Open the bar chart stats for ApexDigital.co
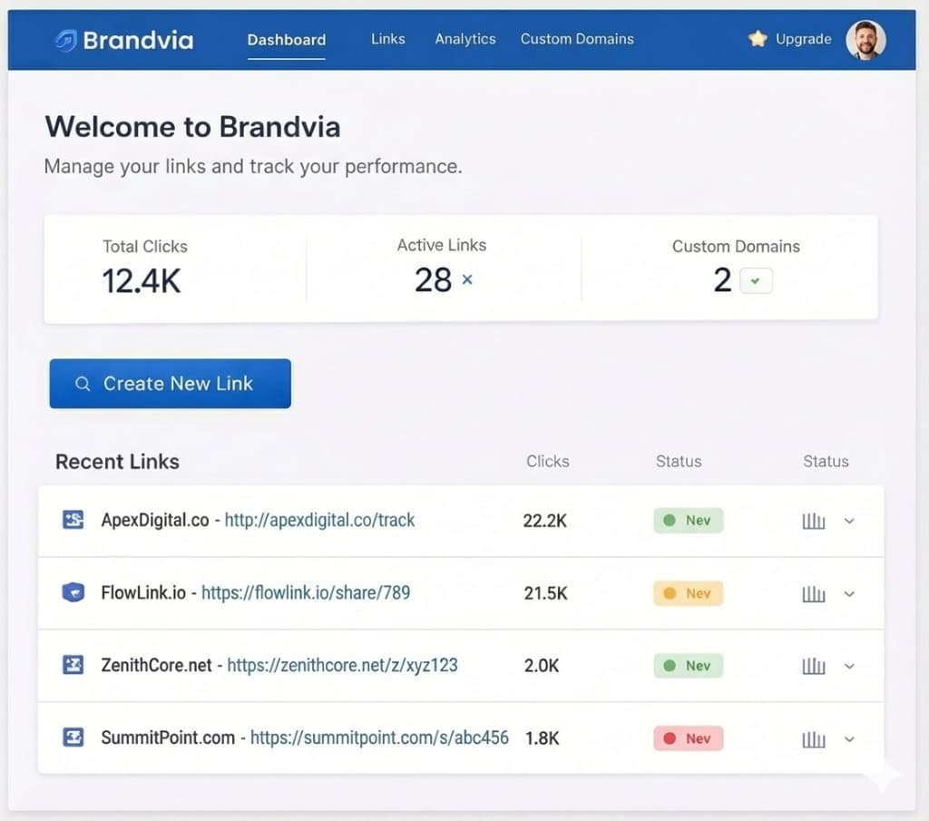 813,521
